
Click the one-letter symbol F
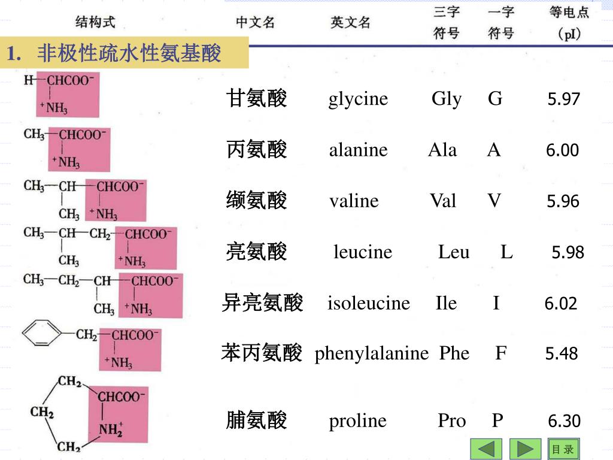point(501,353)
